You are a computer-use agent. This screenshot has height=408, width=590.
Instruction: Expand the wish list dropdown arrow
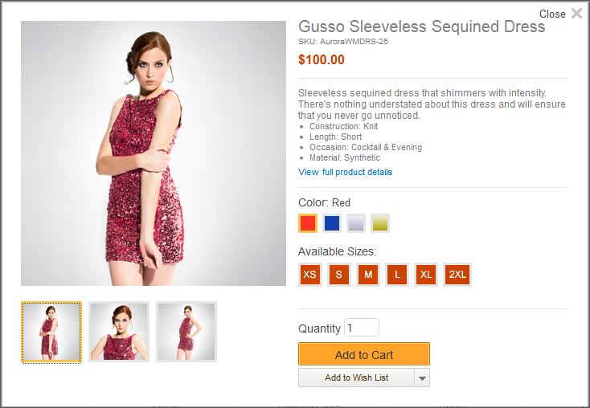click(423, 377)
